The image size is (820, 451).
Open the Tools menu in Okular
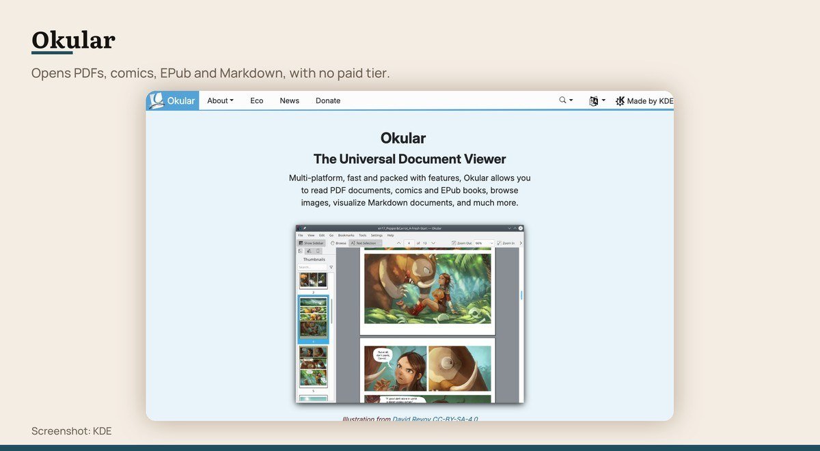click(x=363, y=235)
